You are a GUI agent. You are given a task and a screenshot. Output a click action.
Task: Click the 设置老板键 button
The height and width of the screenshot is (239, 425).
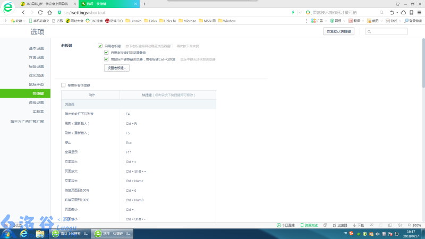116,68
